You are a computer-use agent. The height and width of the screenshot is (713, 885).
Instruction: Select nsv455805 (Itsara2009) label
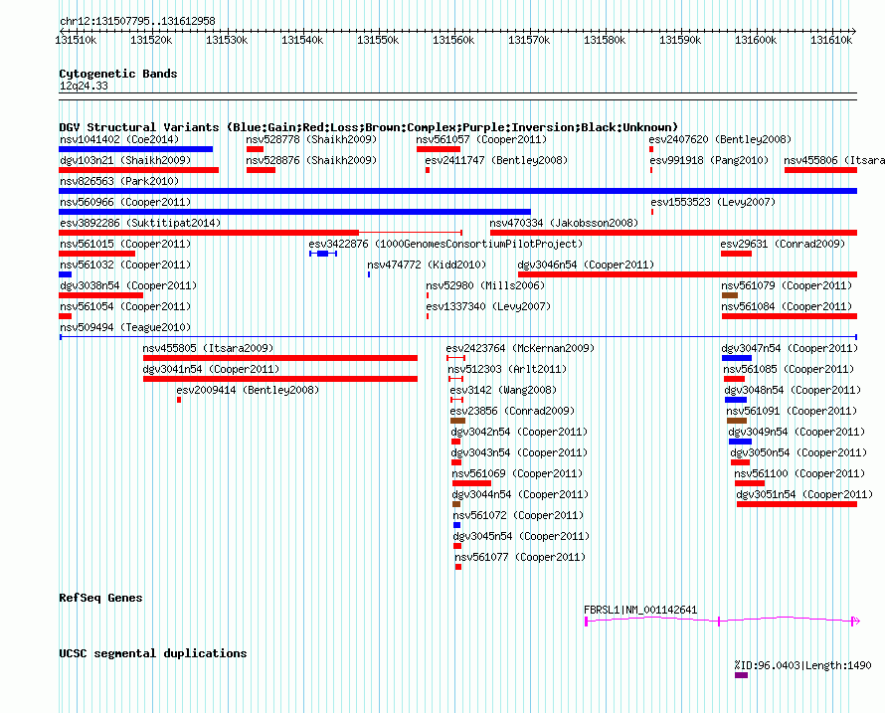click(208, 348)
